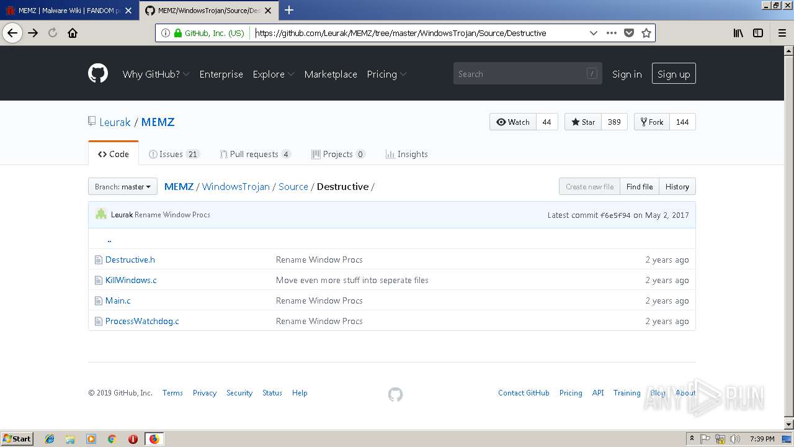
Task: Save page to Pocket icon
Action: [x=629, y=33]
